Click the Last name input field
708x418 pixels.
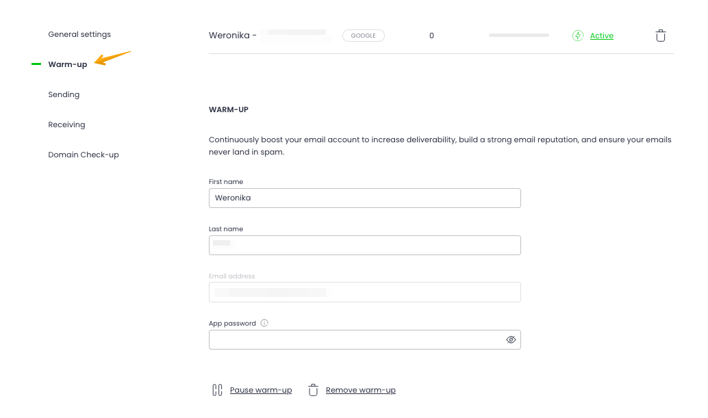pyautogui.click(x=364, y=245)
